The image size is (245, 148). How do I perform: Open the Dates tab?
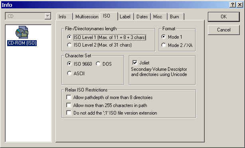(142, 17)
